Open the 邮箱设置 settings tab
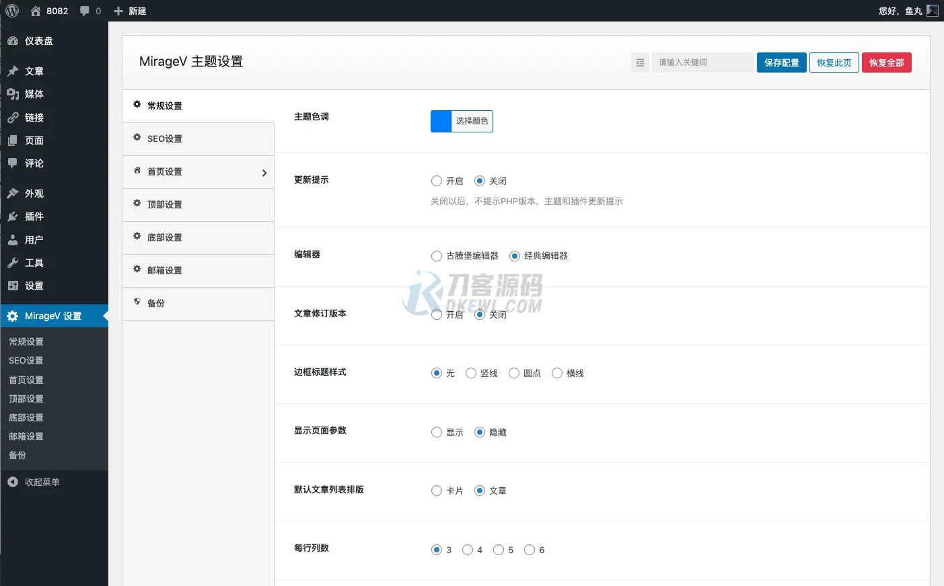The width and height of the screenshot is (944, 586). [x=164, y=270]
